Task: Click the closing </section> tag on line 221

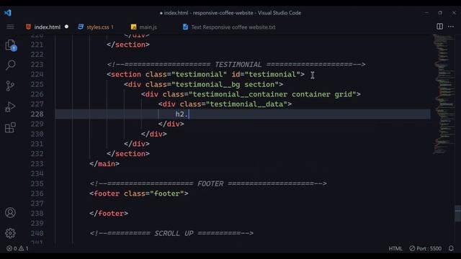Action: [x=128, y=45]
